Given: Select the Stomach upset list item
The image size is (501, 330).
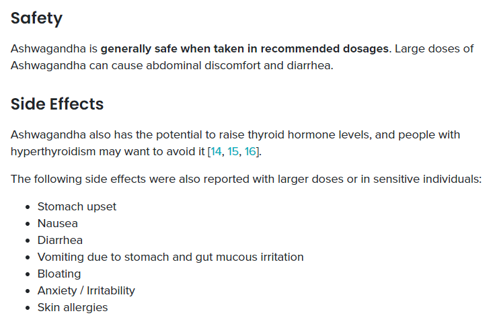Looking at the screenshot, I should [x=77, y=207].
